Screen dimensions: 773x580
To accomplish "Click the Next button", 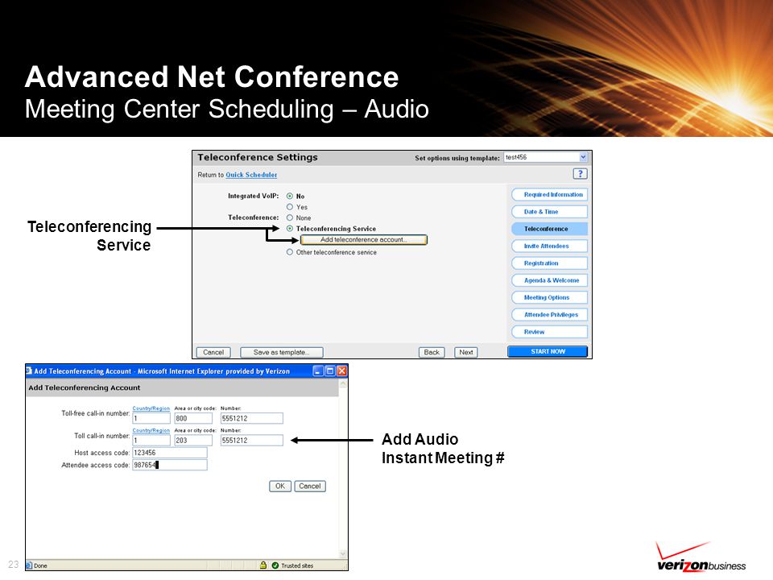I will pyautogui.click(x=466, y=352).
